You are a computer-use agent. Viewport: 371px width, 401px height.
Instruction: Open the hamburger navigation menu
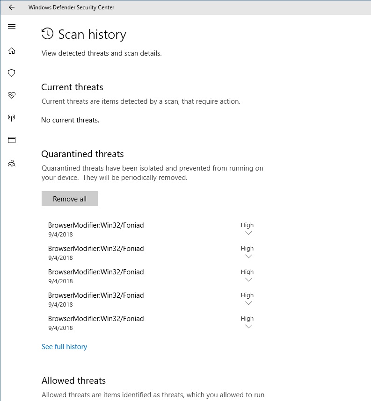click(x=12, y=27)
